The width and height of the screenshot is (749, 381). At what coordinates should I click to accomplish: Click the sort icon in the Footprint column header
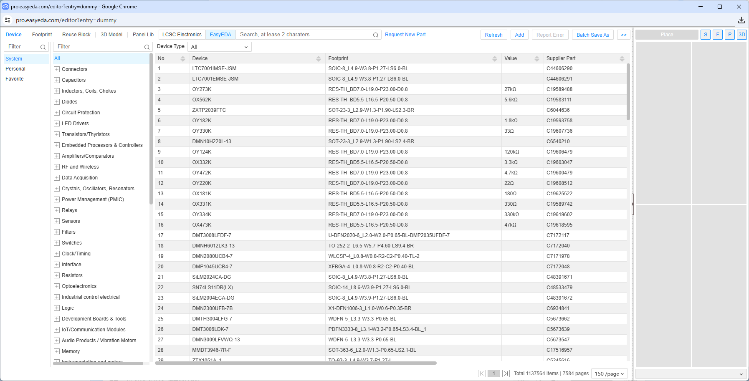click(495, 59)
